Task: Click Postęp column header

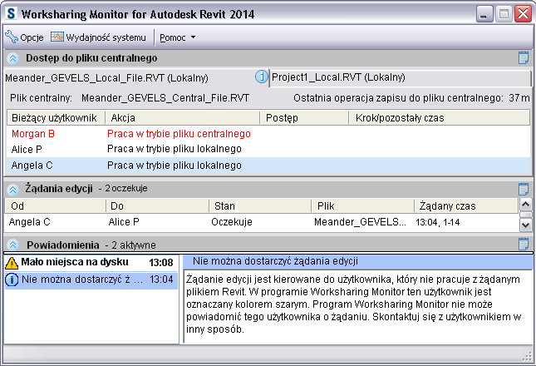Action: [x=304, y=118]
